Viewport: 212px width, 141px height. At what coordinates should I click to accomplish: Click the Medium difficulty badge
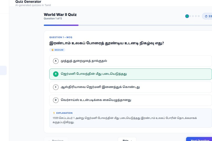point(57,50)
